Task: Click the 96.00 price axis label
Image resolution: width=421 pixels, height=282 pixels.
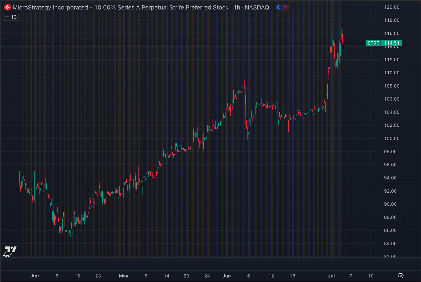Action: tap(390, 165)
